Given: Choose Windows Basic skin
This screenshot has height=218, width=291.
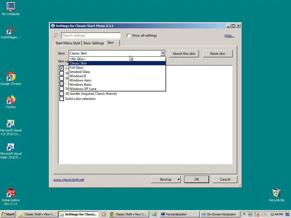Looking at the screenshot, I should point(117,85).
